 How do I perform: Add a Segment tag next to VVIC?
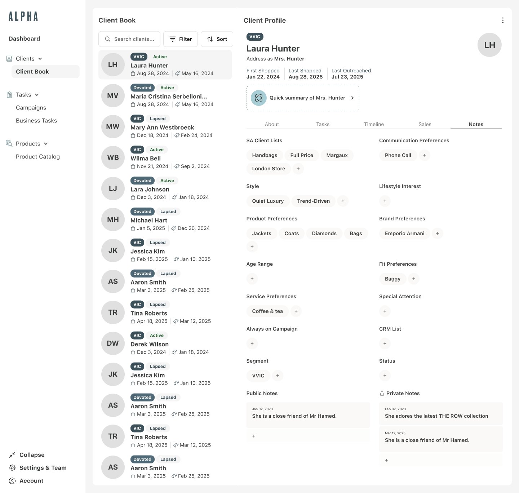pos(278,376)
